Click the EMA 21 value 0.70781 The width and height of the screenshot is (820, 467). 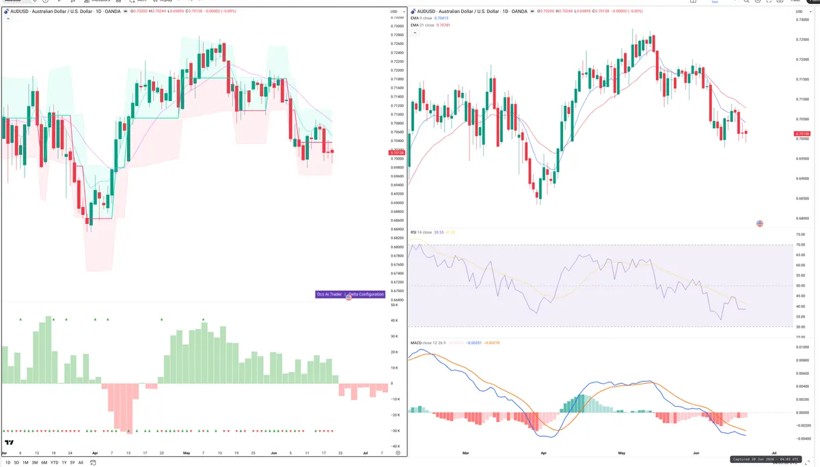click(443, 25)
